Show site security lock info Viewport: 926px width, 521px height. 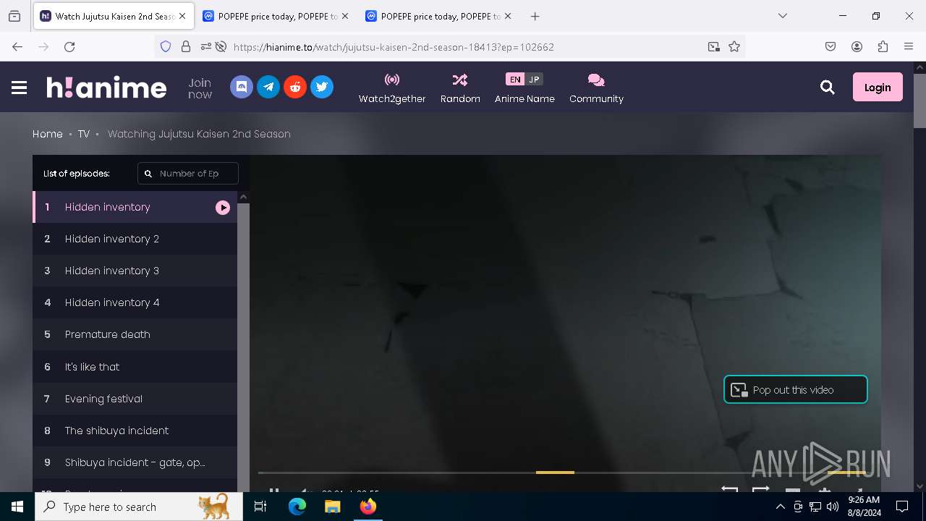tap(186, 46)
